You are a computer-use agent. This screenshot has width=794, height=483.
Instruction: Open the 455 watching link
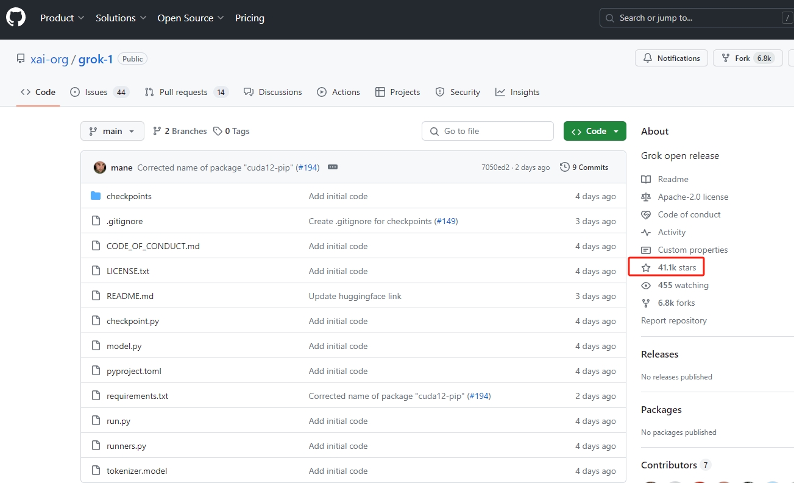(675, 285)
